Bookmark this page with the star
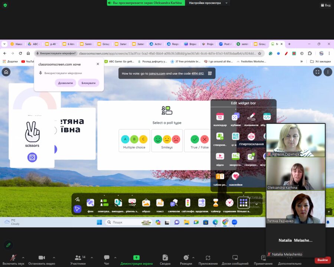334x267 pixels. pyautogui.click(x=260, y=53)
